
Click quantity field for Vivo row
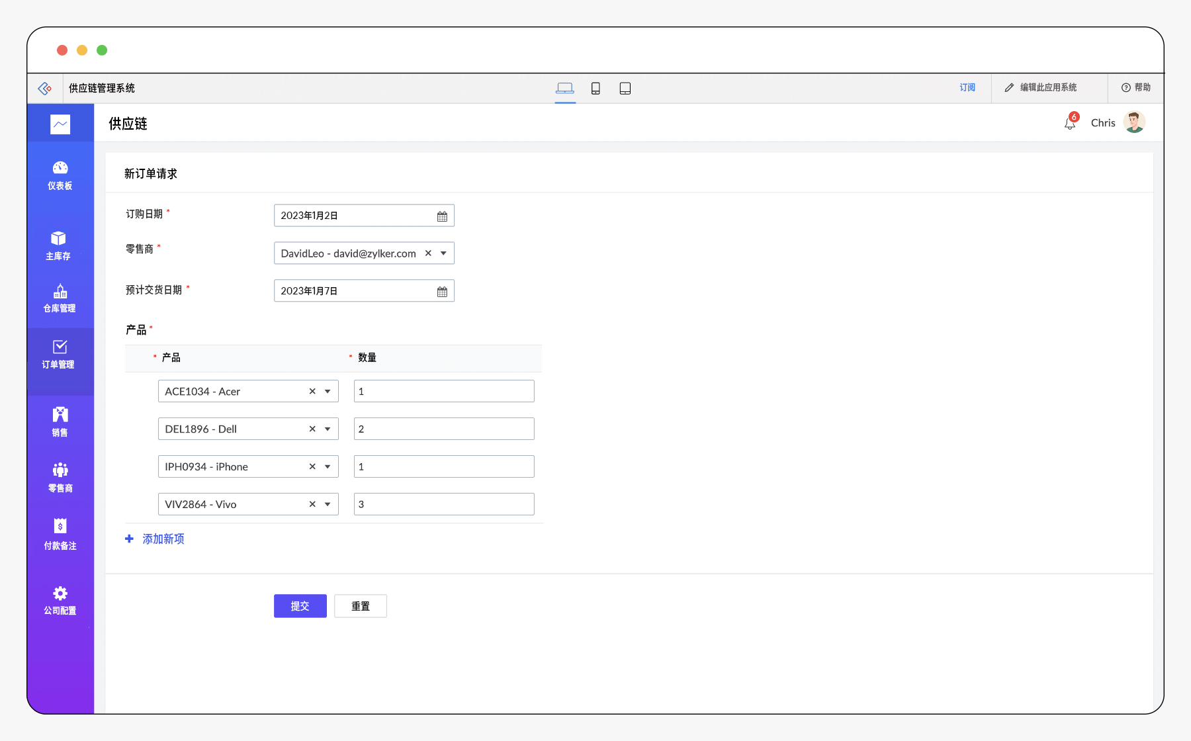tap(444, 504)
